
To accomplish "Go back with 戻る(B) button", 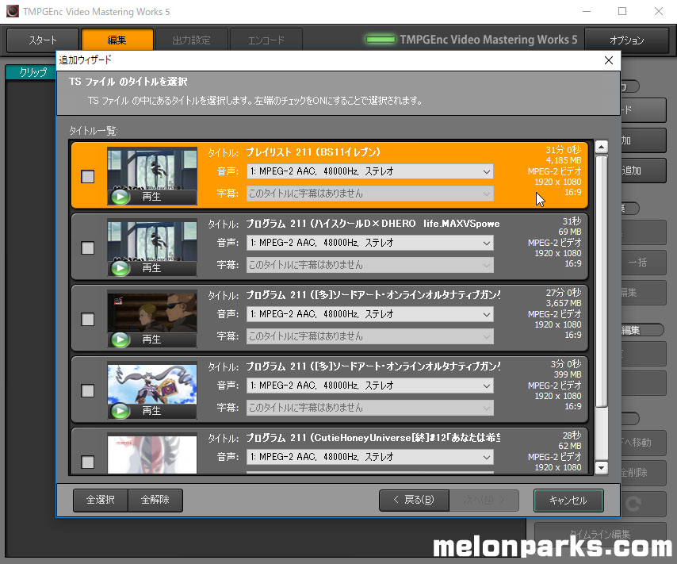I will pyautogui.click(x=414, y=500).
